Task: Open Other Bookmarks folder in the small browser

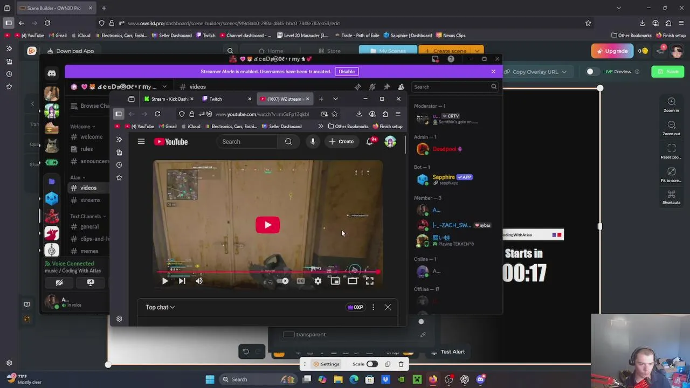Action: click(x=348, y=127)
